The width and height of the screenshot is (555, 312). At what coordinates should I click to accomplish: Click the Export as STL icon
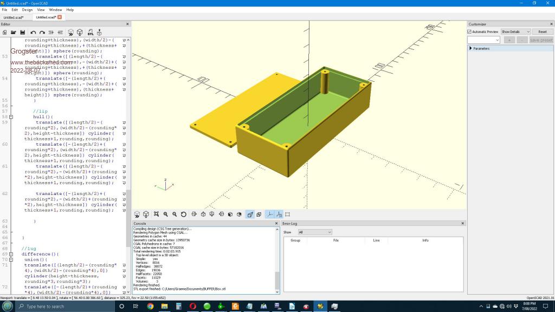click(x=91, y=32)
